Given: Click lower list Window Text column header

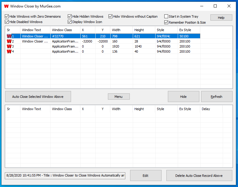Looking at the screenshot, I should [x=35, y=109].
